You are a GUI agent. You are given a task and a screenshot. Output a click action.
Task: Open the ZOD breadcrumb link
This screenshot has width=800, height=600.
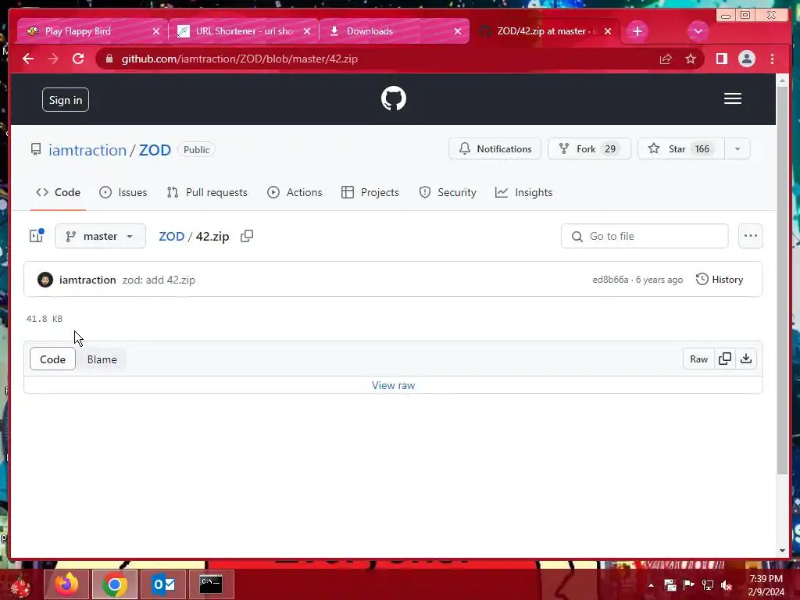pos(171,236)
